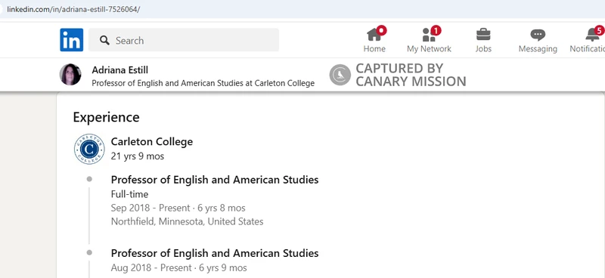Open the Carleton College company link
This screenshot has width=605, height=278.
coord(152,141)
